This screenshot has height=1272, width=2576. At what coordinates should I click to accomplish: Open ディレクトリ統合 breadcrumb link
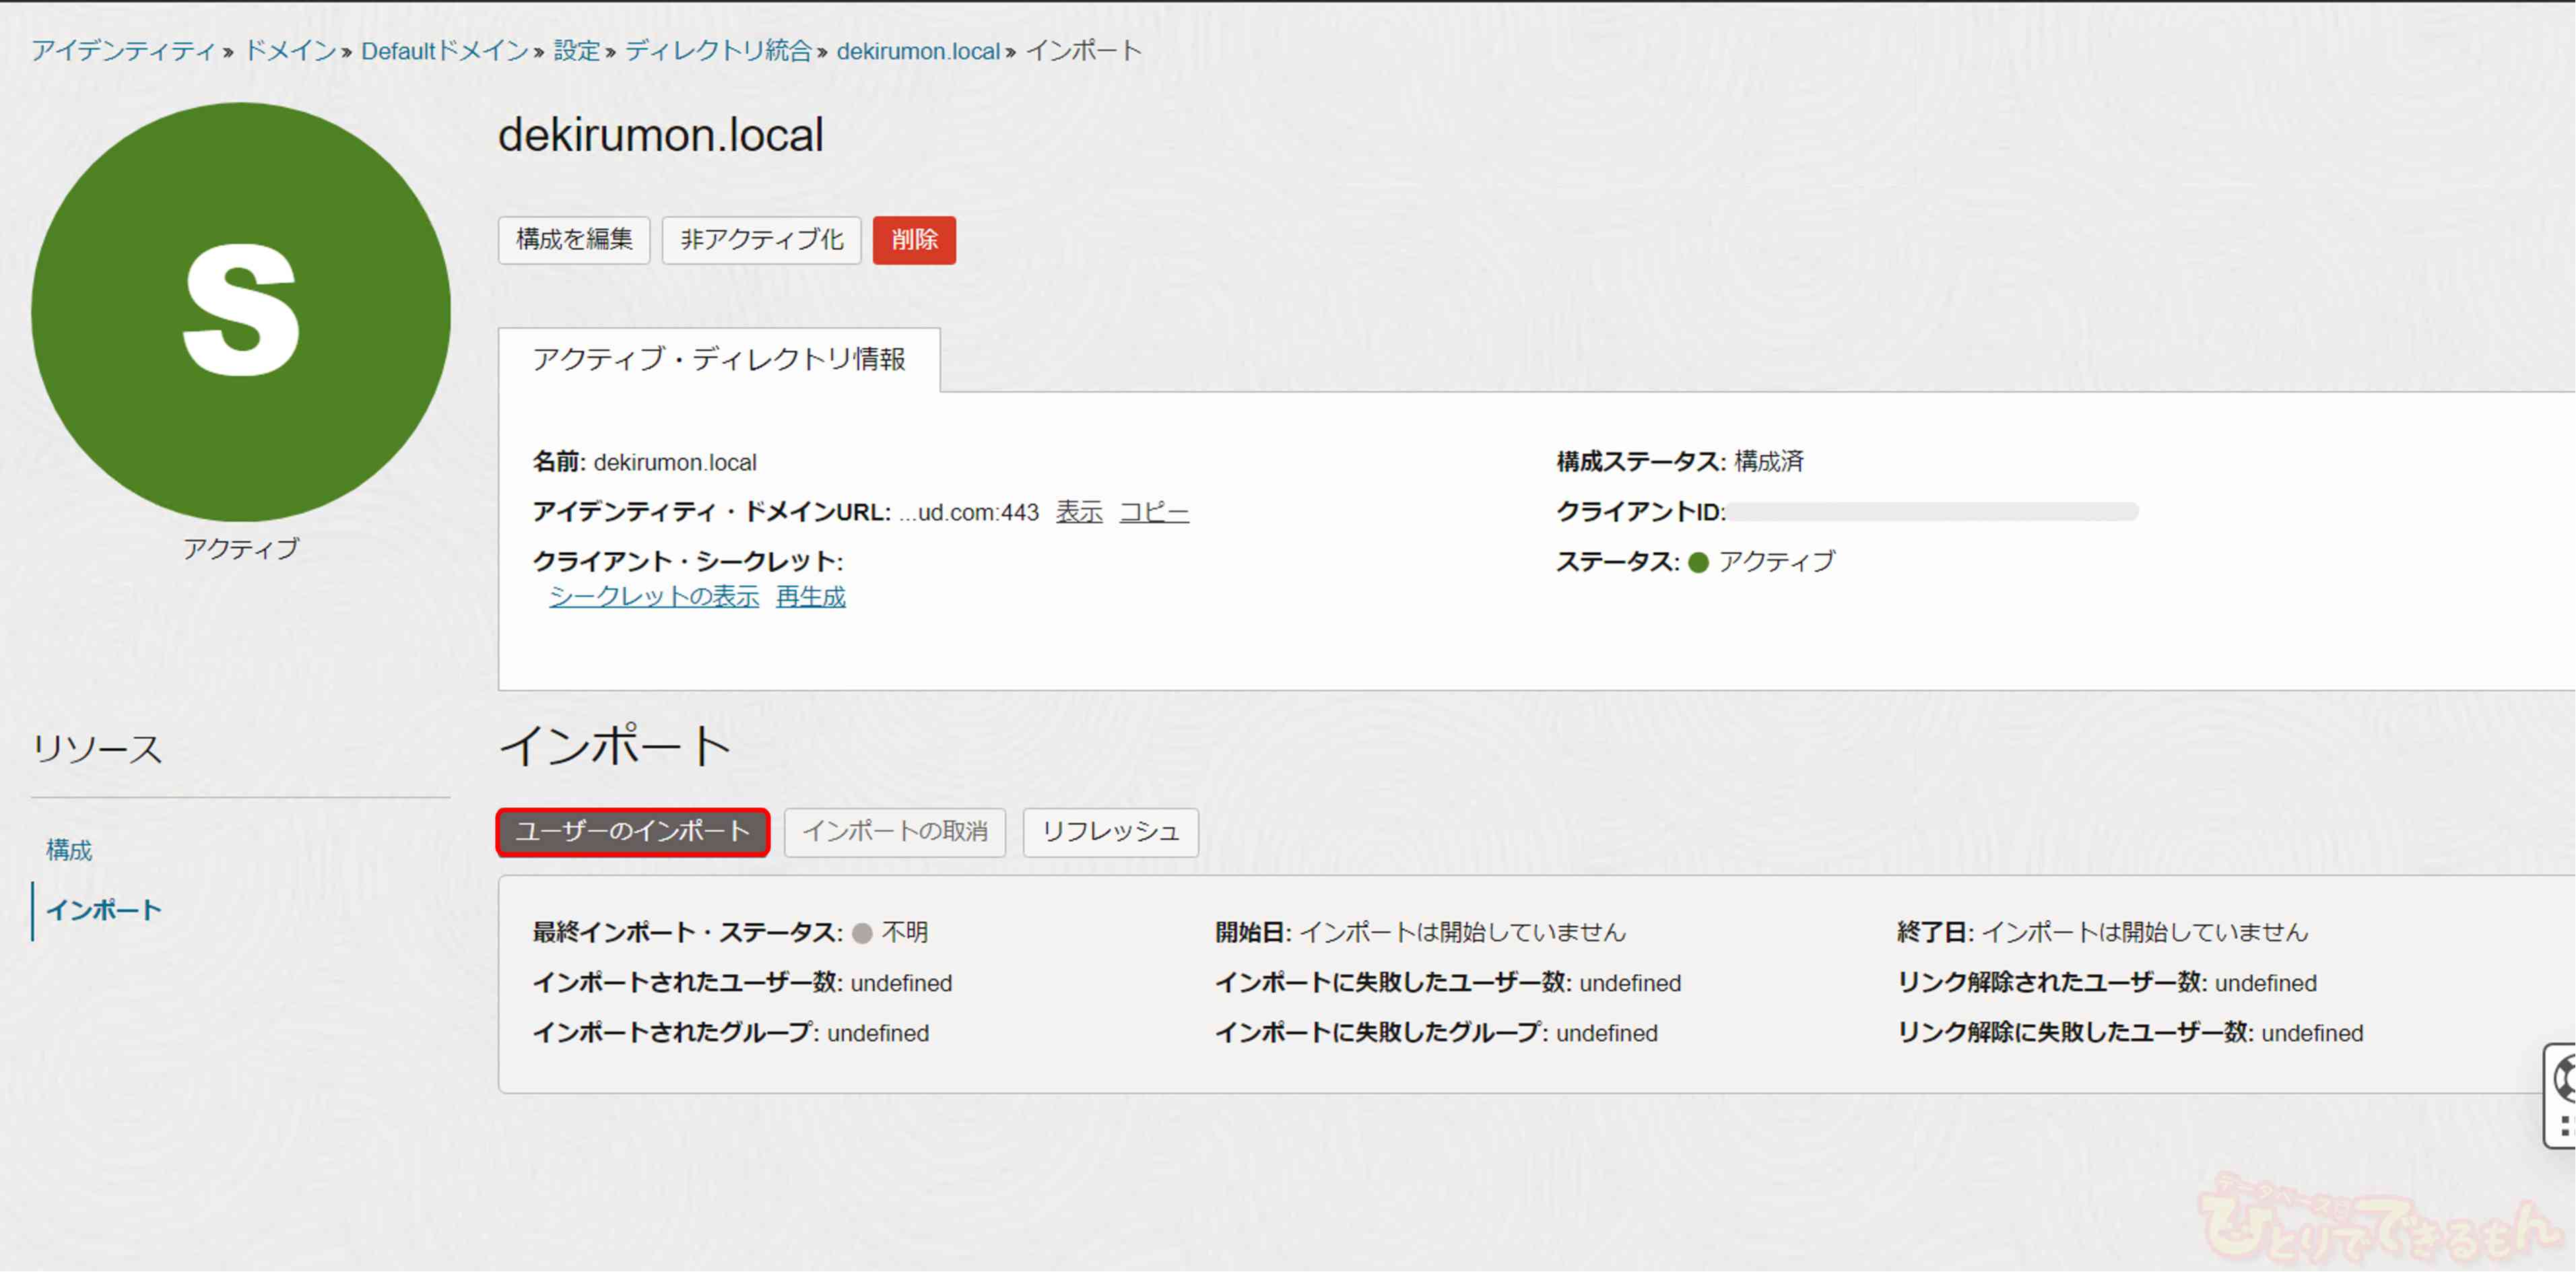717,51
